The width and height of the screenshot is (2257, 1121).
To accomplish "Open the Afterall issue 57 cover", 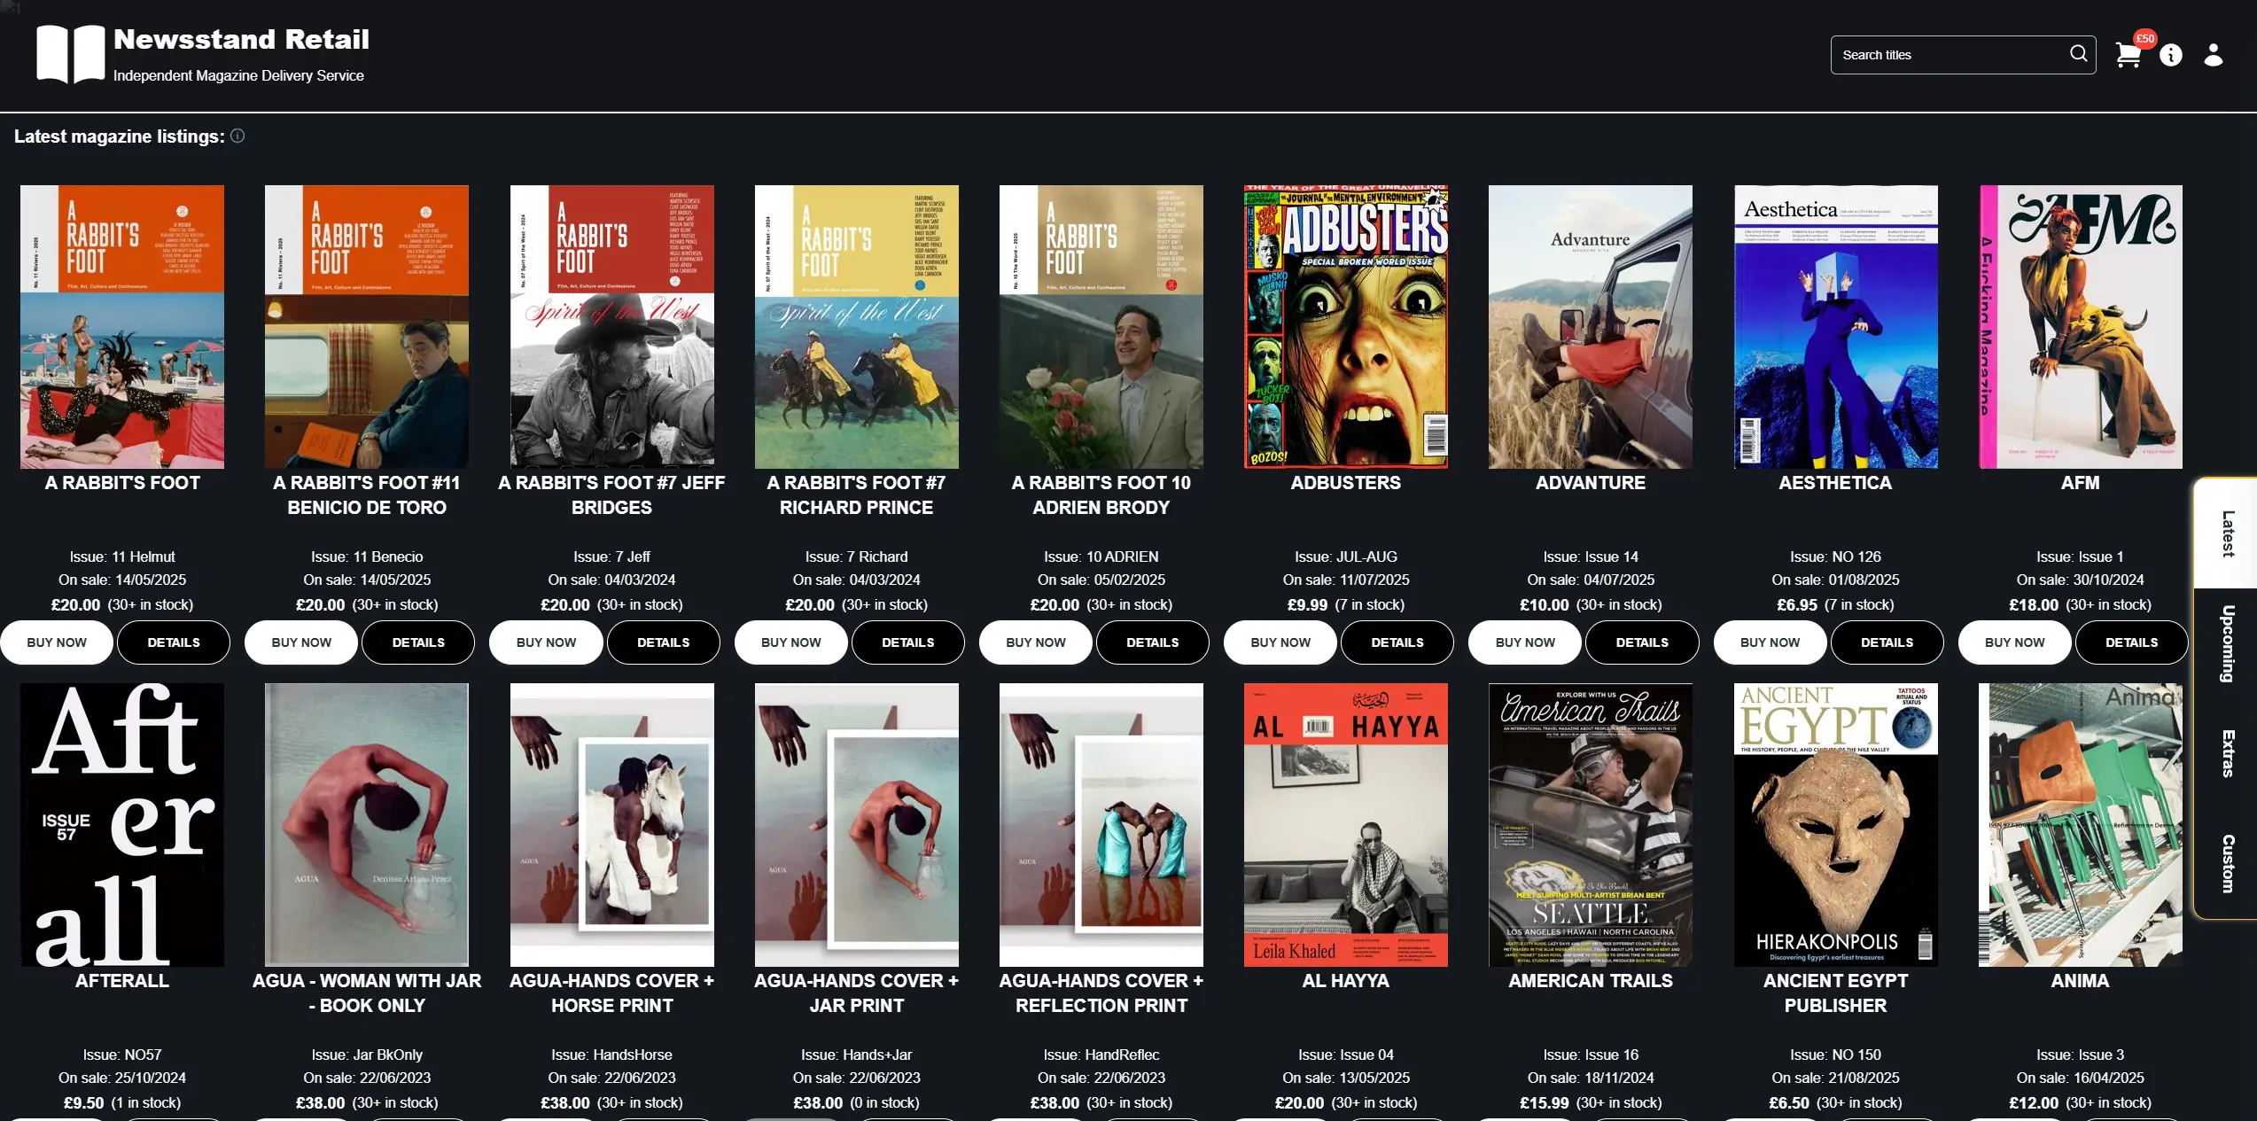I will coord(122,824).
